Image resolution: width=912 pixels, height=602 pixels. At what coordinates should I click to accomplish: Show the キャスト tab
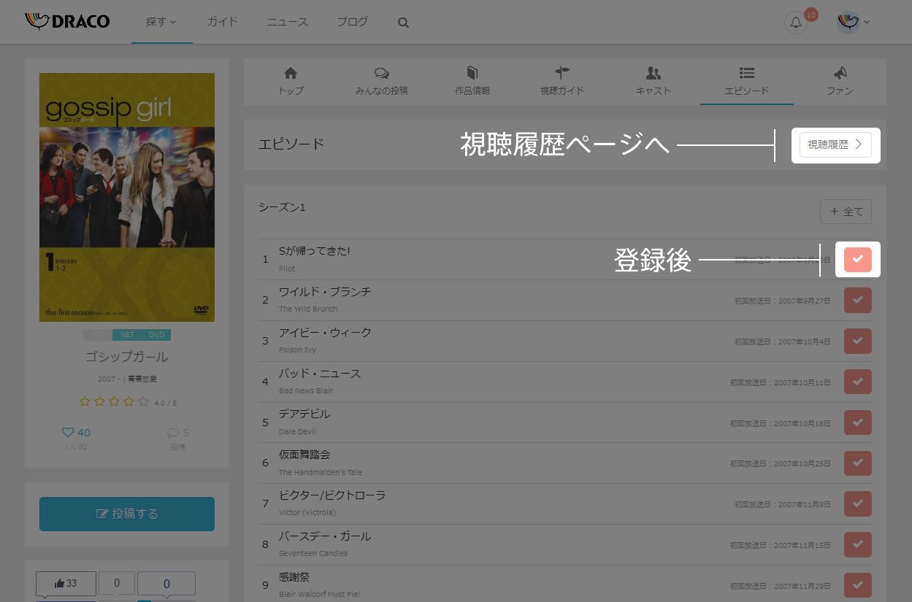coord(654,81)
